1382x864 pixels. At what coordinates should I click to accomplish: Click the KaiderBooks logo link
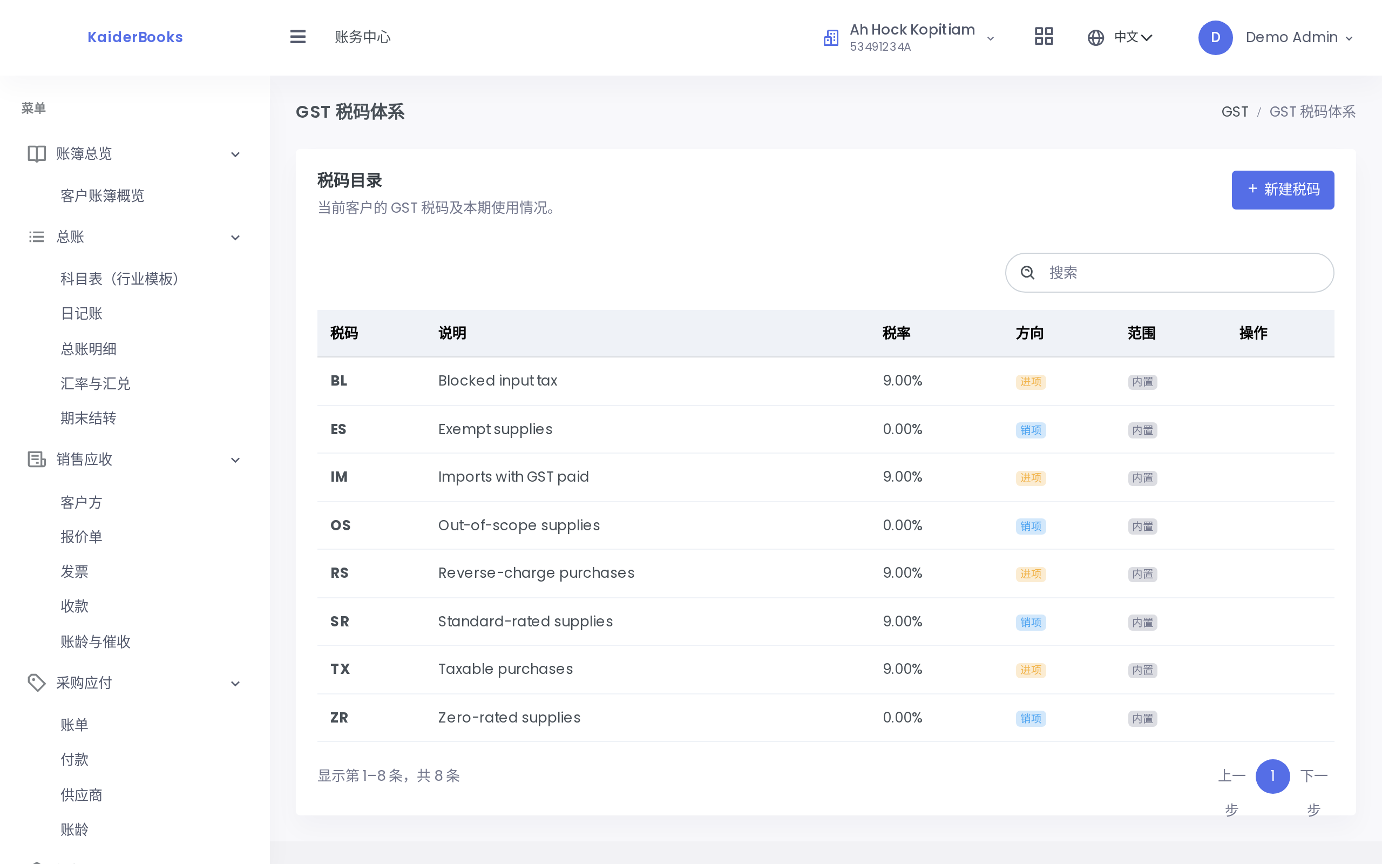[136, 37]
